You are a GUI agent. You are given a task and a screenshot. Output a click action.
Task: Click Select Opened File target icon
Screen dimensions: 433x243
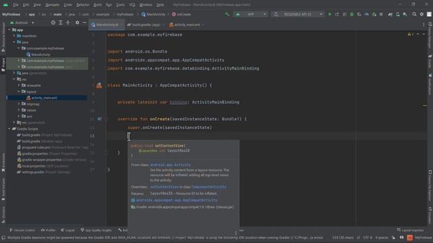[53, 22]
